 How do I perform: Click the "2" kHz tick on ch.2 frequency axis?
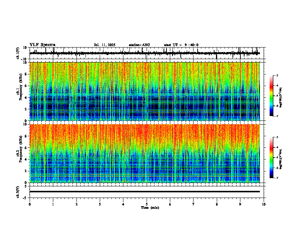tap(26, 171)
